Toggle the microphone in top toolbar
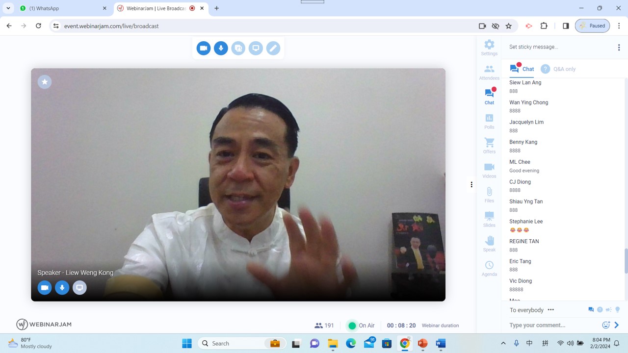Viewport: 628px width, 353px height. [x=221, y=48]
